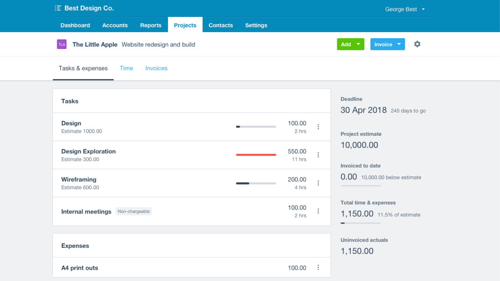Click the TLA project avatar badge

point(61,44)
